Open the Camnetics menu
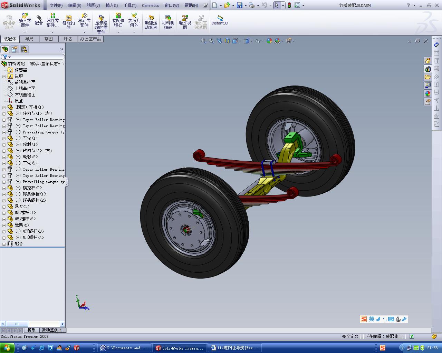442x353 pixels. (151, 6)
